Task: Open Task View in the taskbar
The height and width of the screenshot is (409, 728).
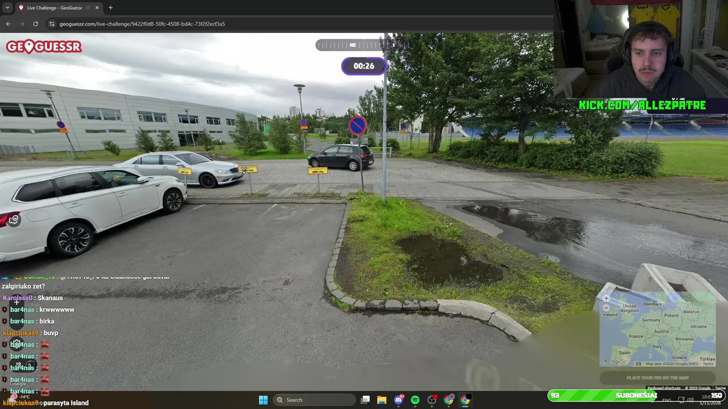Action: pyautogui.click(x=366, y=400)
